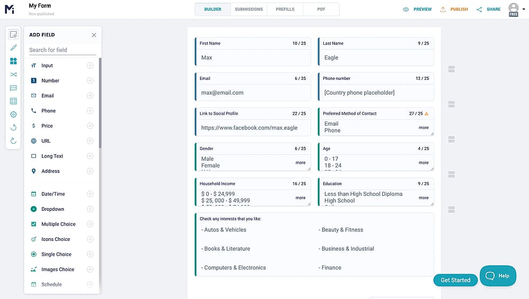Click the Finance interest option
This screenshot has height=299, width=529.
click(x=330, y=268)
